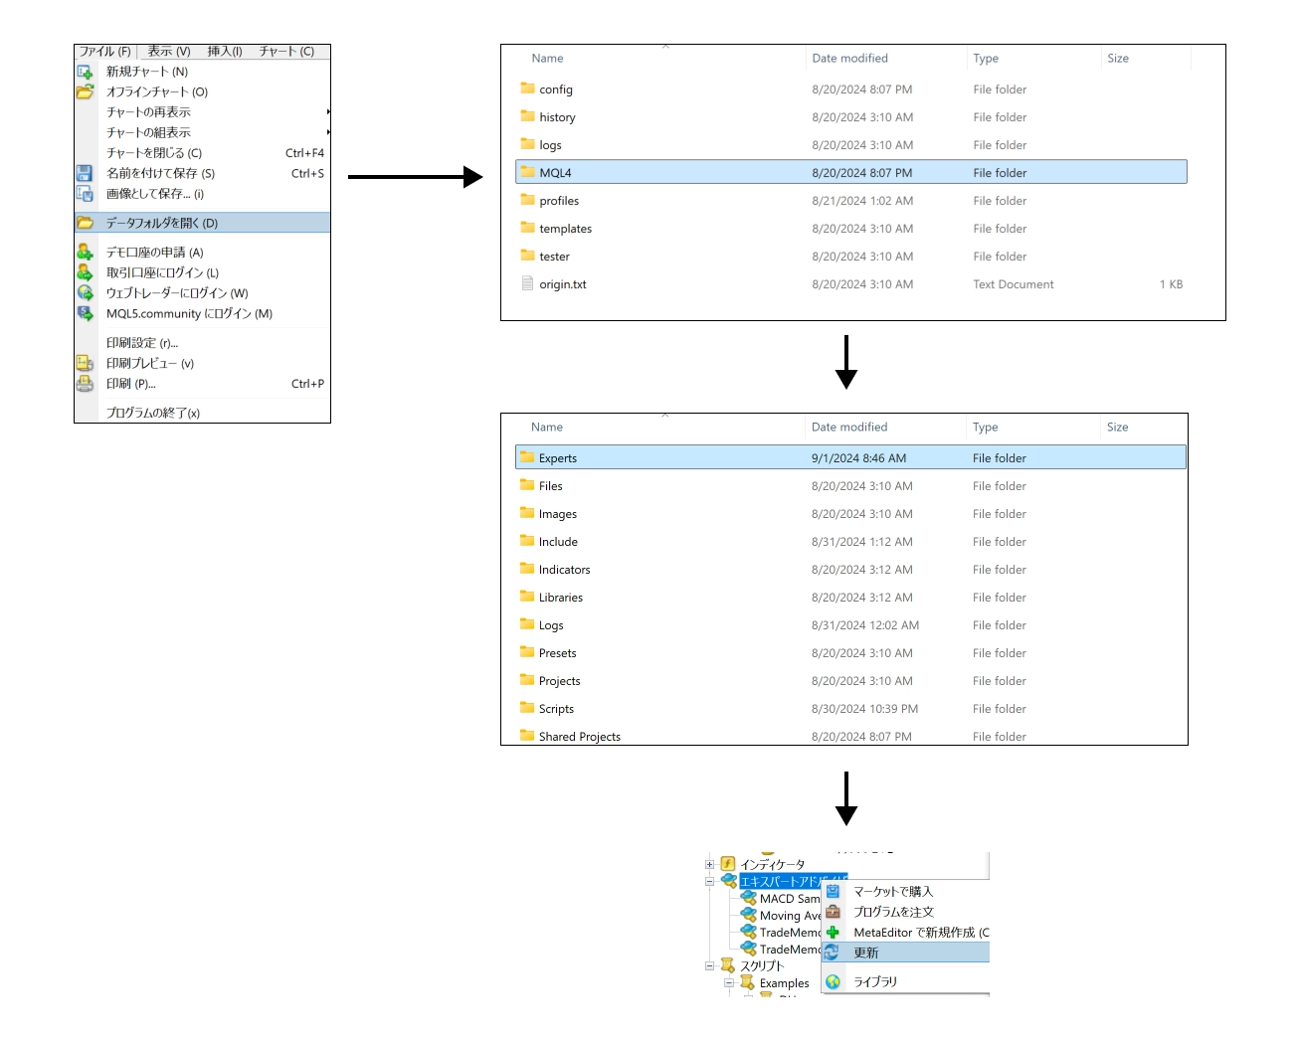Click the shopping bag icon for マーケットで購入

click(x=833, y=892)
